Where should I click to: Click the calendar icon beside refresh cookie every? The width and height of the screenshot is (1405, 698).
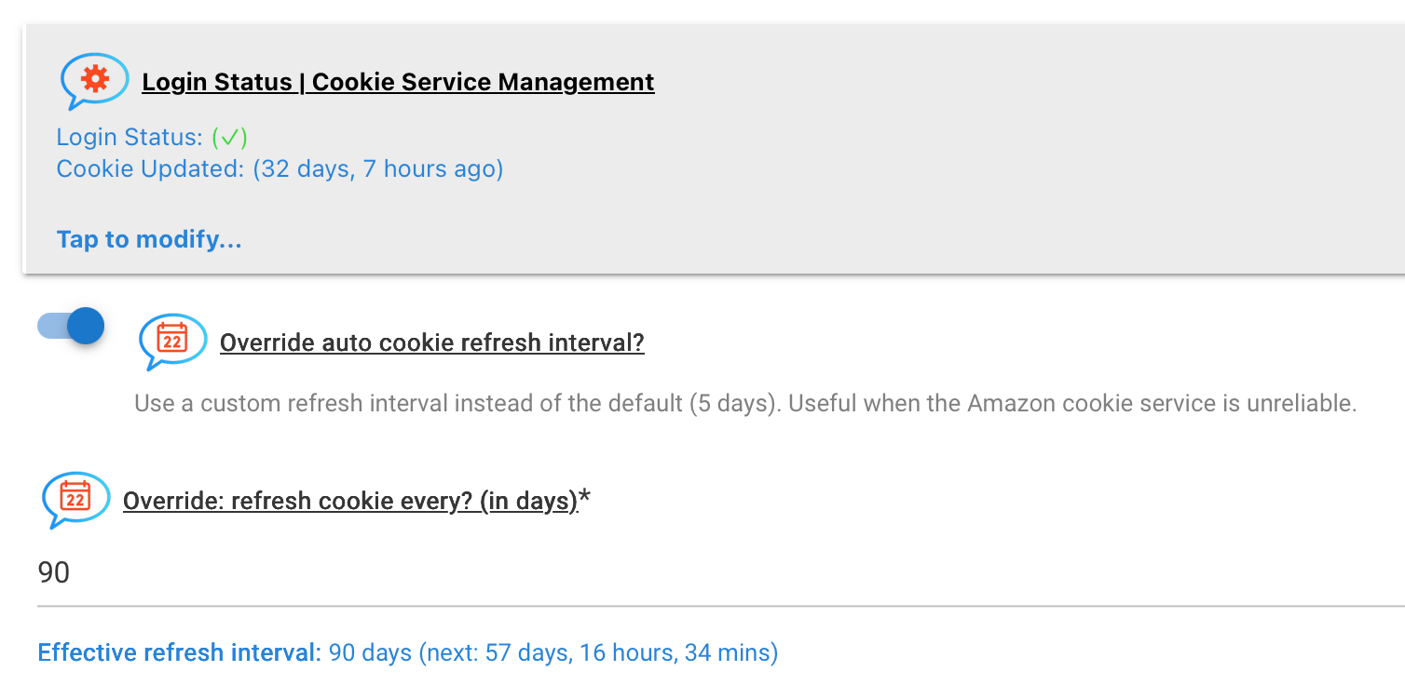click(x=75, y=500)
